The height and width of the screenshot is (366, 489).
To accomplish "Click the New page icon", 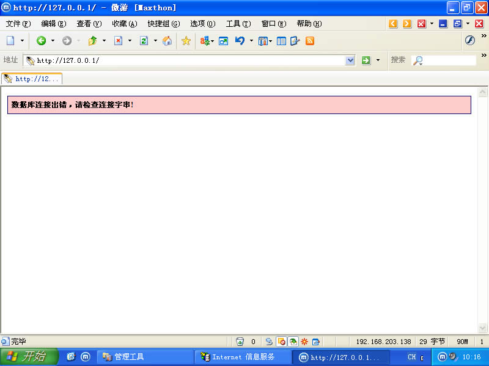I will [10, 41].
